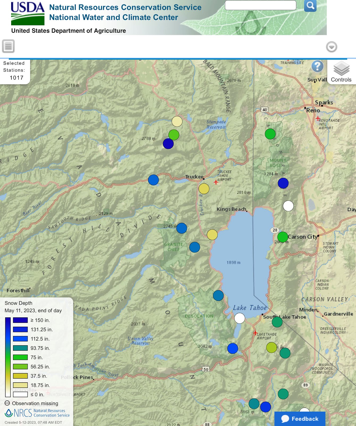This screenshot has width=356, height=426.
Task: Click the Truckee town label
Action: (194, 177)
